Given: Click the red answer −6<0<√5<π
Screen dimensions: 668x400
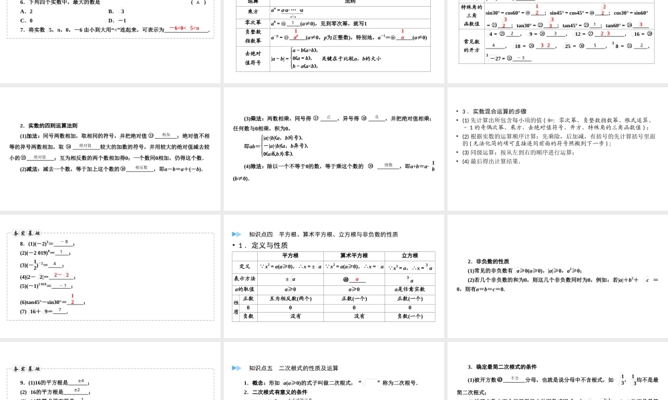Looking at the screenshot, I should (184, 29).
